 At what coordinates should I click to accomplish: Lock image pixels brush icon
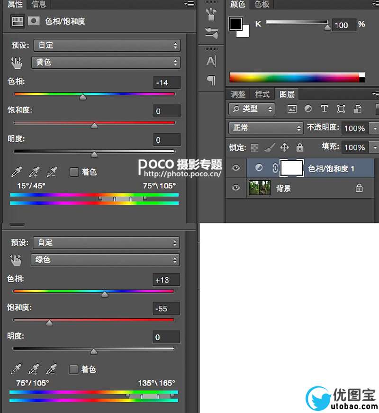coord(270,147)
